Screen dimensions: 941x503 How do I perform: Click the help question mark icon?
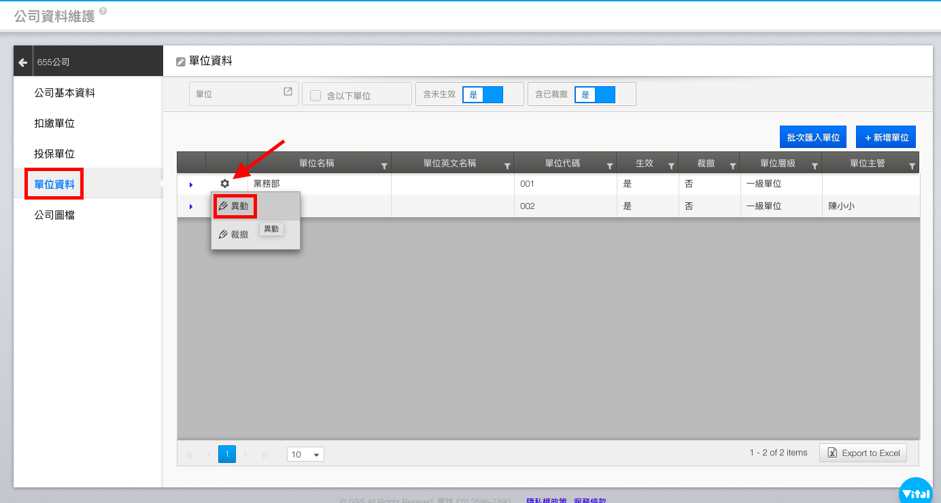(x=103, y=12)
